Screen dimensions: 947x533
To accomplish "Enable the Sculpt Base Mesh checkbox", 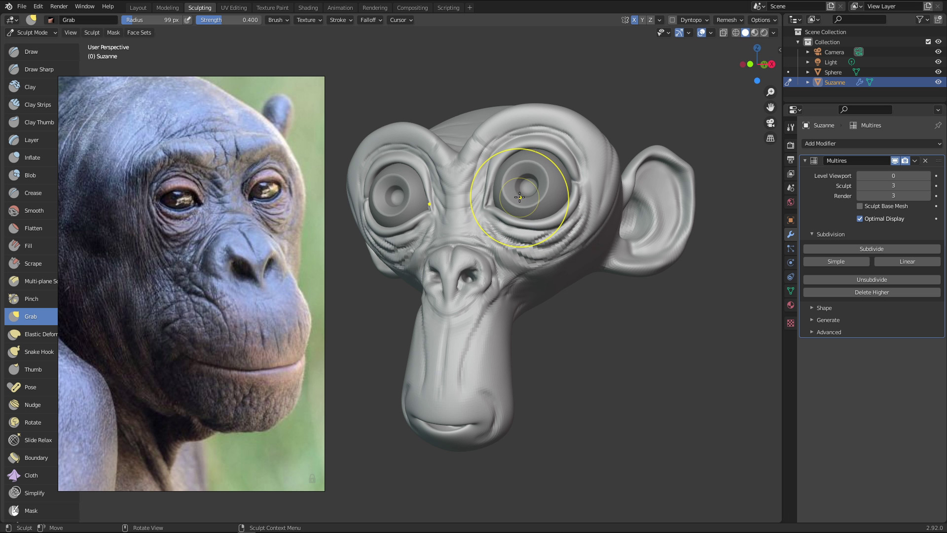I will pyautogui.click(x=860, y=206).
